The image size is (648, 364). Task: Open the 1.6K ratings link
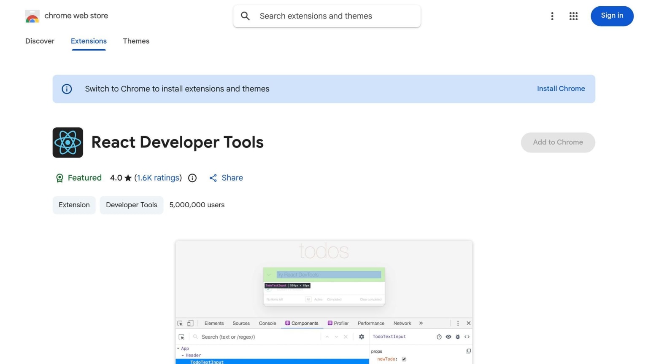pos(158,178)
